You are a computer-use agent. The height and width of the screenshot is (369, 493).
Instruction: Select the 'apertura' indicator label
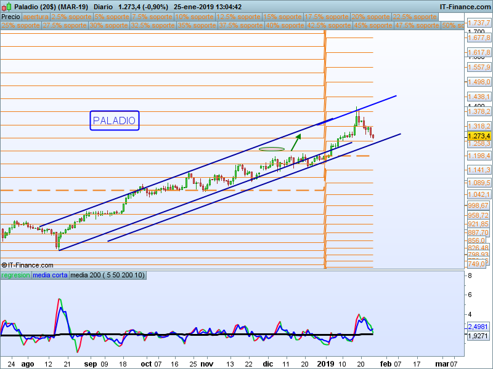36,17
